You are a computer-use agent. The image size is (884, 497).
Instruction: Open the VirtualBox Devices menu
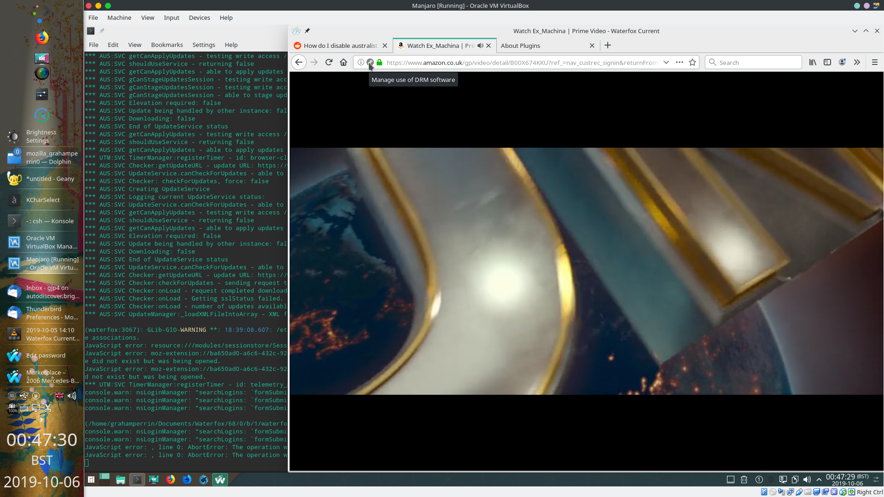coord(199,17)
